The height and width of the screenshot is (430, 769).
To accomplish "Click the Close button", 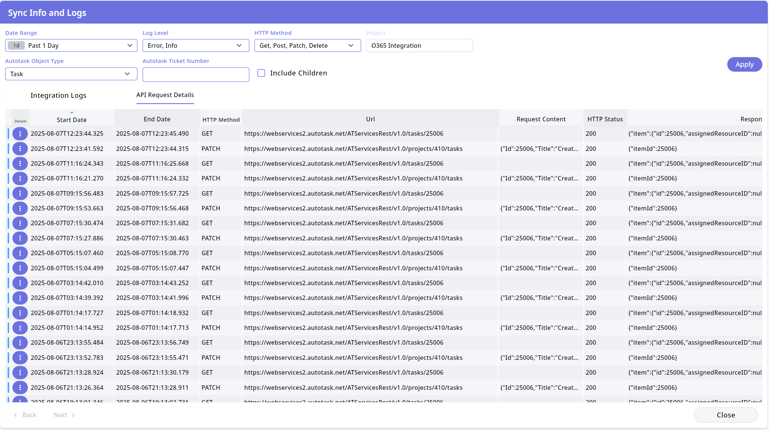I will [725, 415].
